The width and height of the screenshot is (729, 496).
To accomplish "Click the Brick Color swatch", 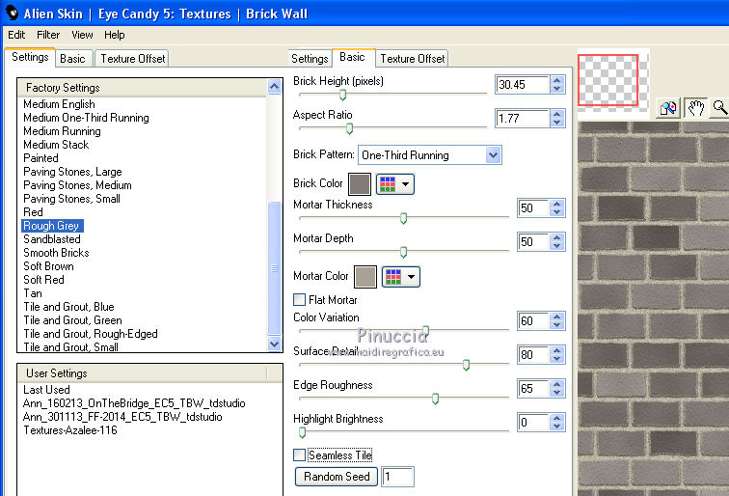I will coord(360,183).
